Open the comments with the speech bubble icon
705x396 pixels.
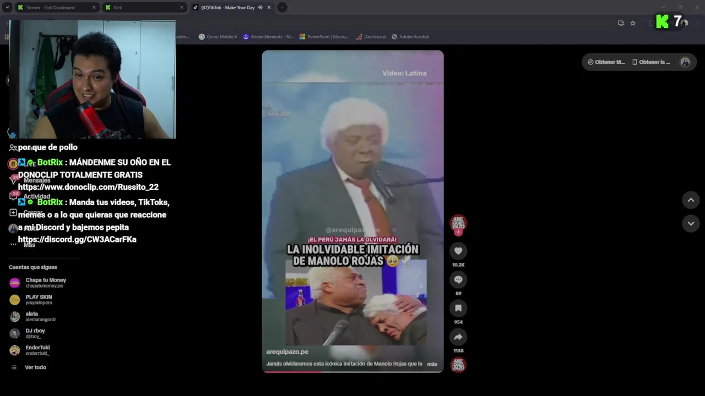pos(458,279)
